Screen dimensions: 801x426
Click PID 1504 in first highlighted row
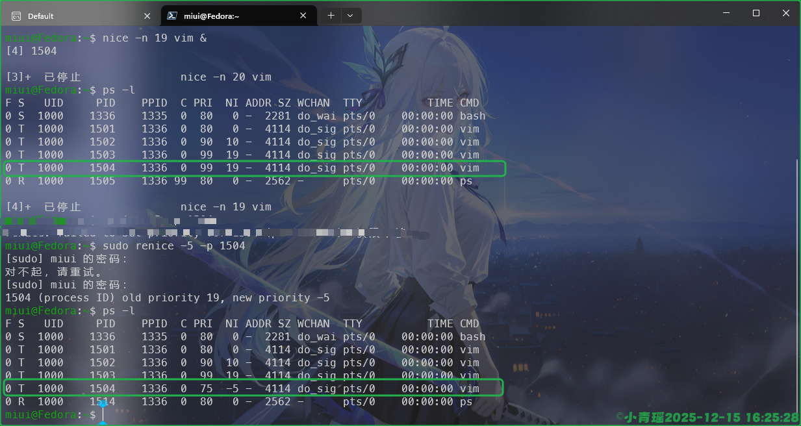[103, 168]
